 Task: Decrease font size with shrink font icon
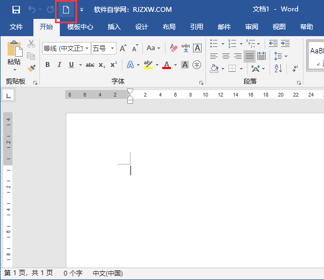(135, 48)
